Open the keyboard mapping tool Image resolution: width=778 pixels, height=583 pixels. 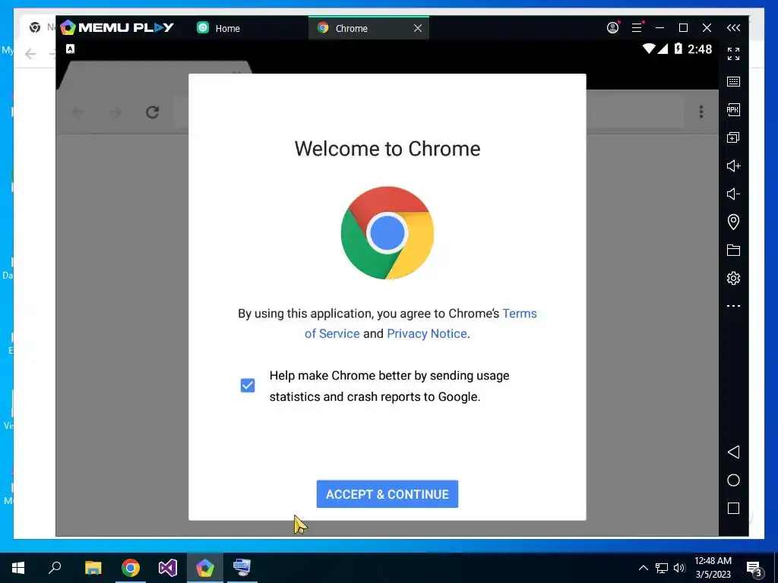click(x=733, y=82)
